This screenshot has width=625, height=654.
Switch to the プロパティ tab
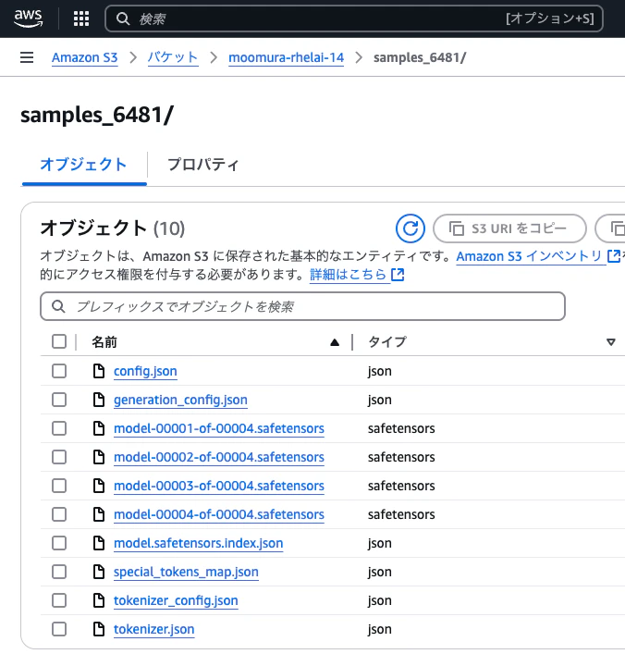click(202, 165)
